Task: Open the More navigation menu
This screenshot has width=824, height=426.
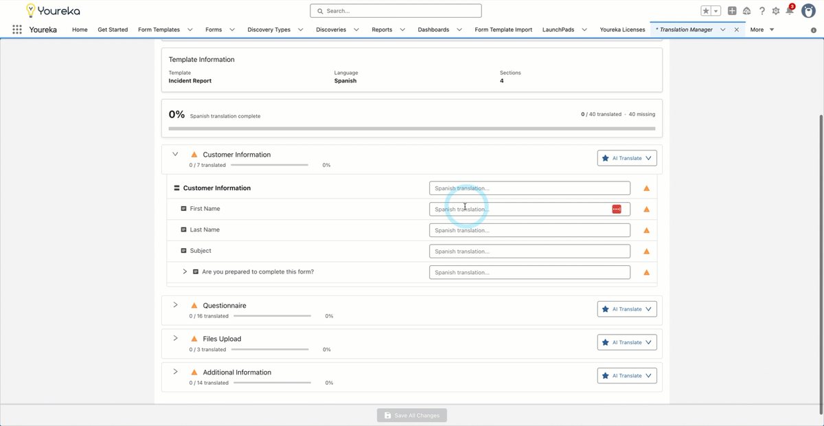Action: [x=762, y=30]
